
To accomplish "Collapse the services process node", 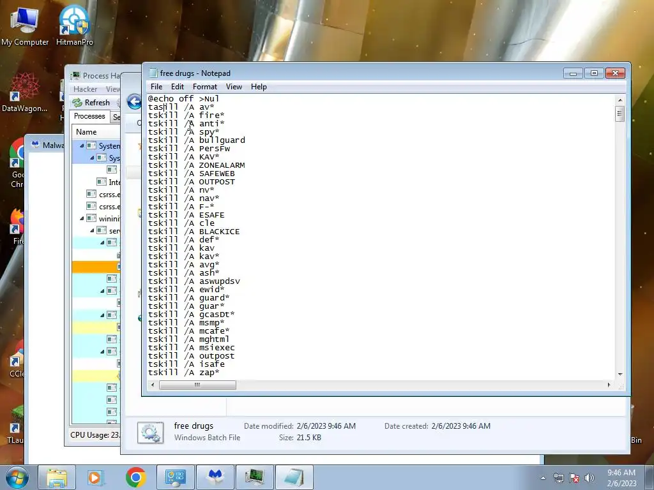I will click(x=92, y=230).
